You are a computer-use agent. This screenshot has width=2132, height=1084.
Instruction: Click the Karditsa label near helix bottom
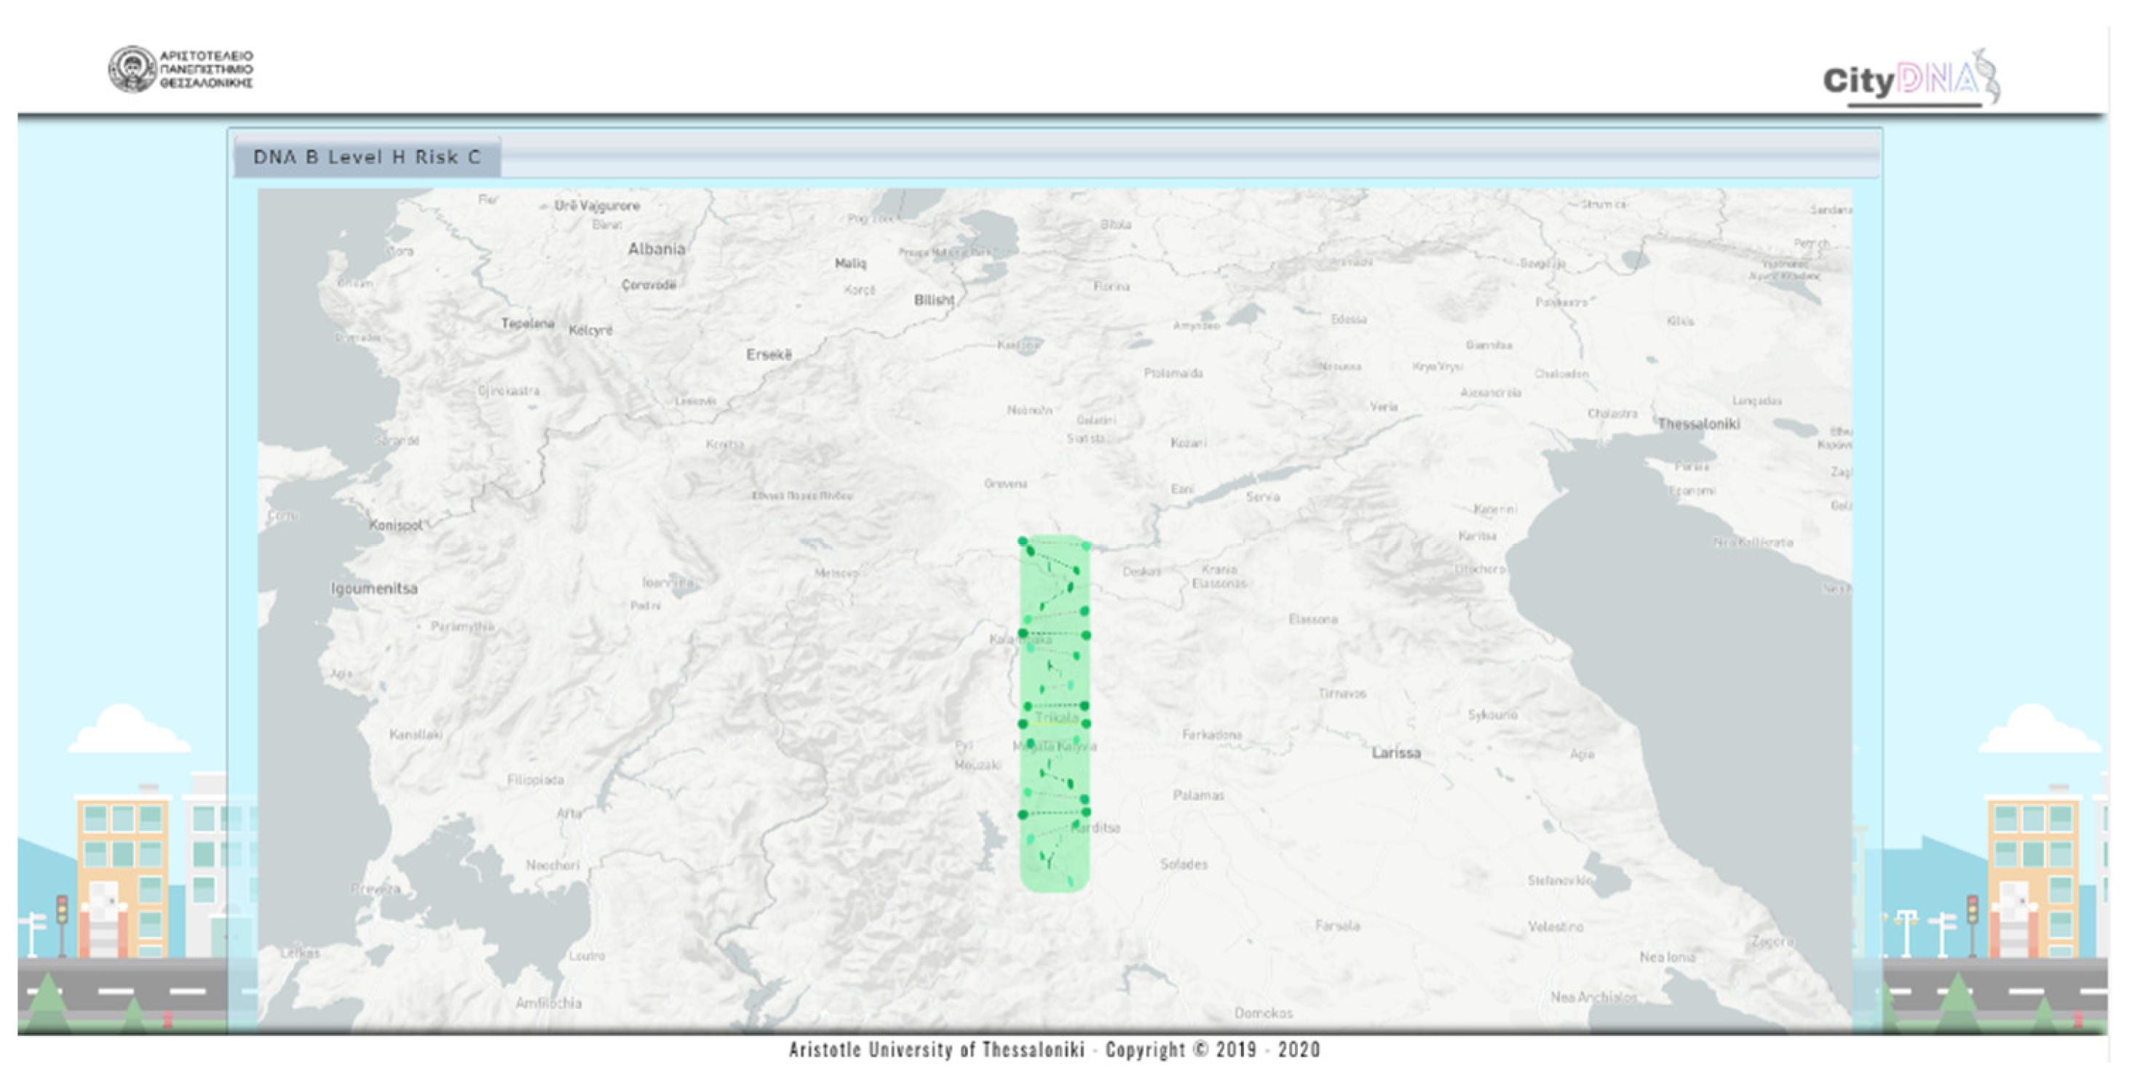(1095, 827)
